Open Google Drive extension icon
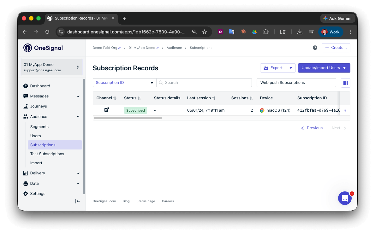Image resolution: width=375 pixels, height=234 pixels. 254,32
